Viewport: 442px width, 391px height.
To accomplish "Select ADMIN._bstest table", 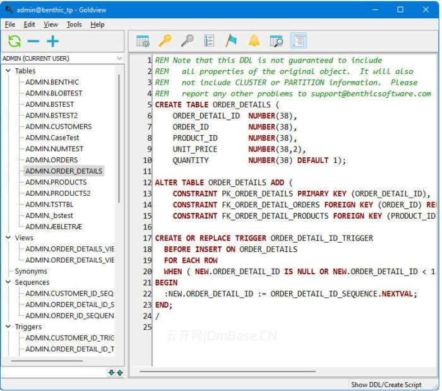I will (49, 215).
